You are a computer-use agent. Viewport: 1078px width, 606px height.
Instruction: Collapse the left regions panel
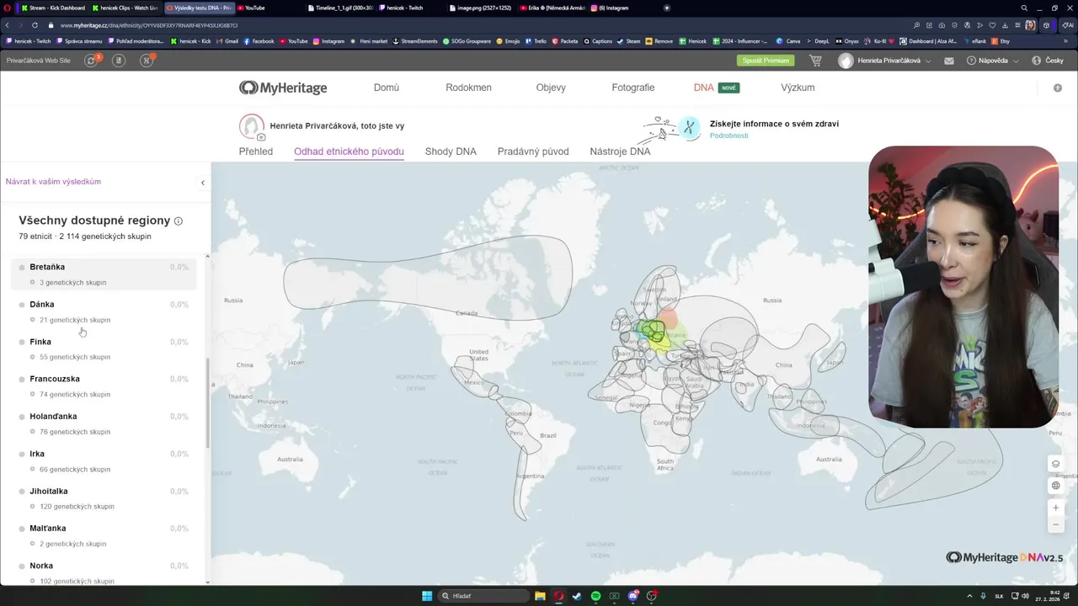click(202, 182)
